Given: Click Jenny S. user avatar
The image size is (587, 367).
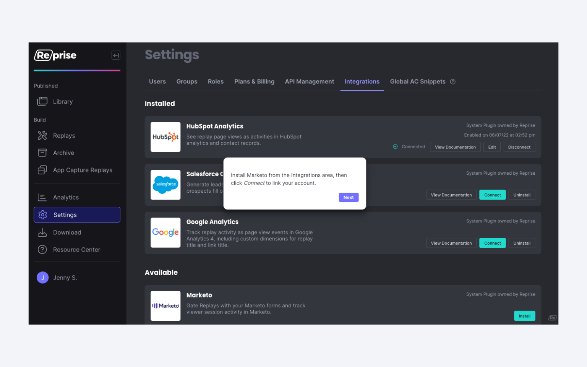Looking at the screenshot, I should [42, 278].
